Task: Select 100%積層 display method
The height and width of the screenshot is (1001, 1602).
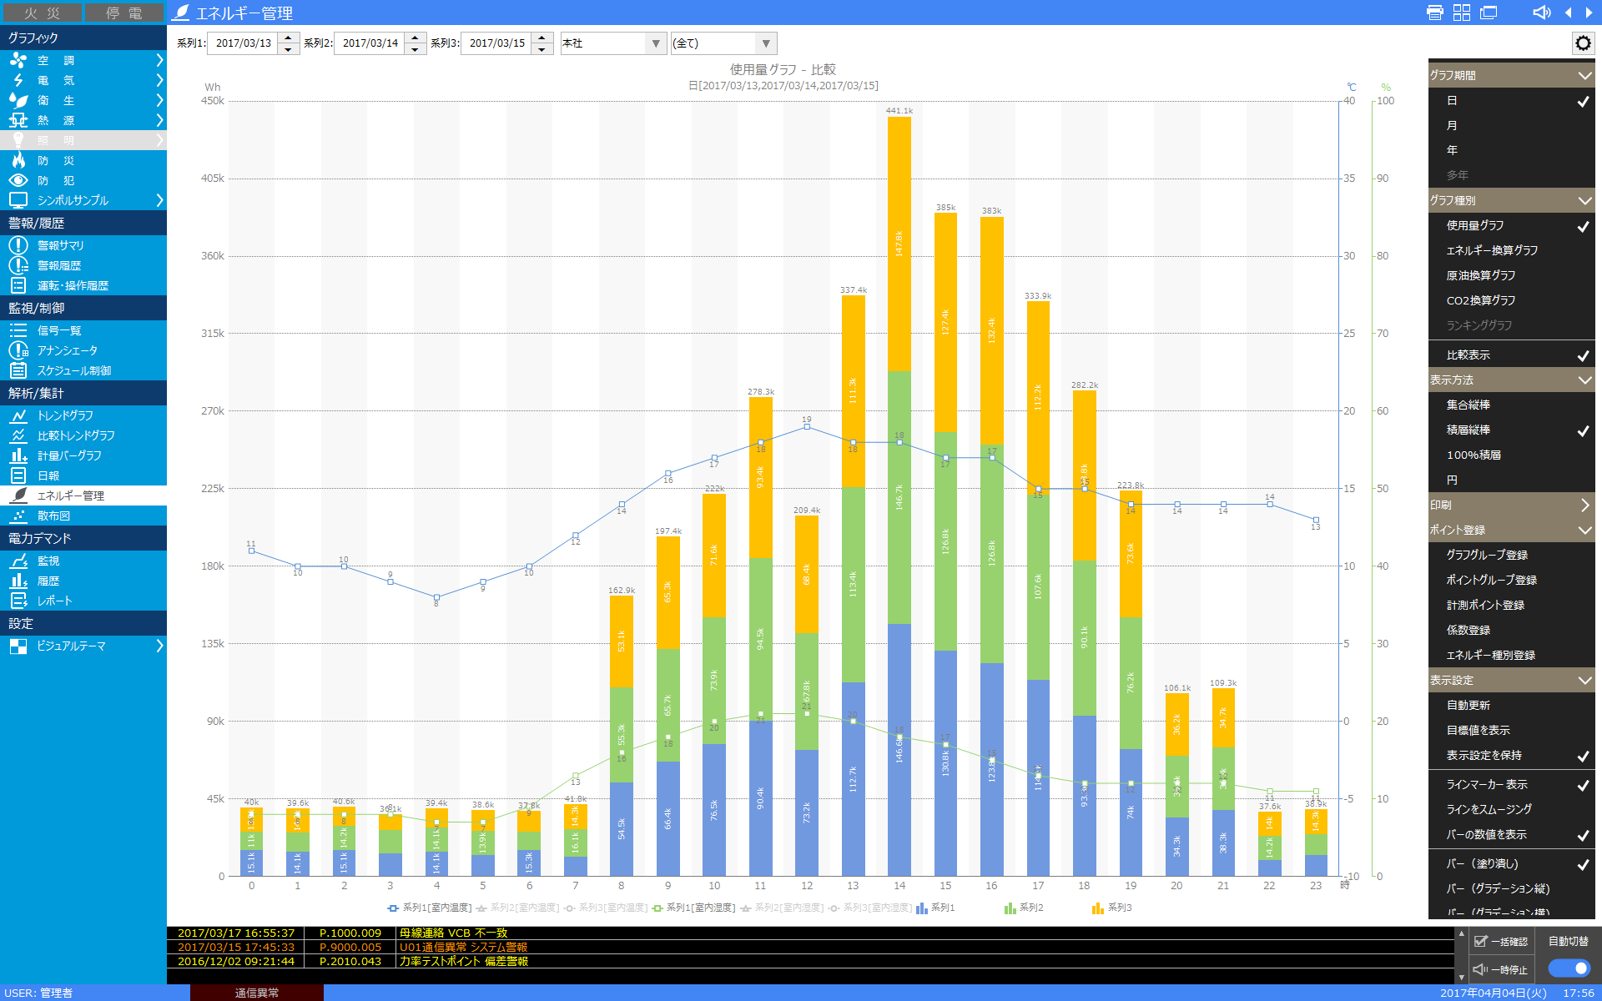Action: coord(1512,455)
